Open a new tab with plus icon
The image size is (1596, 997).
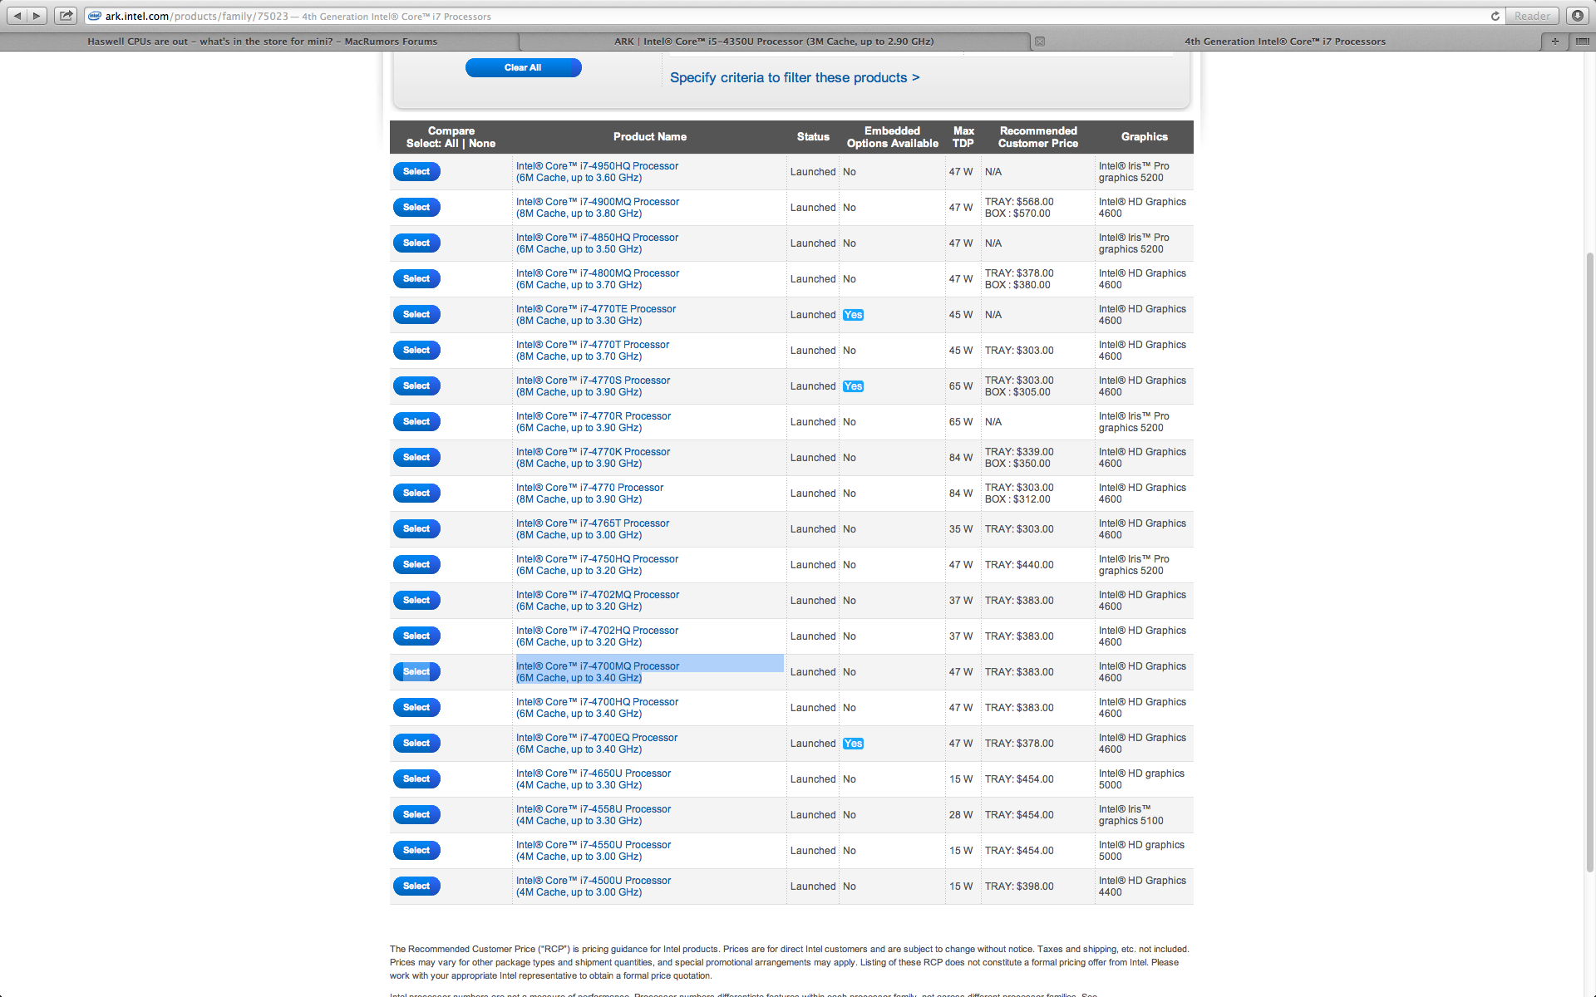click(1554, 42)
